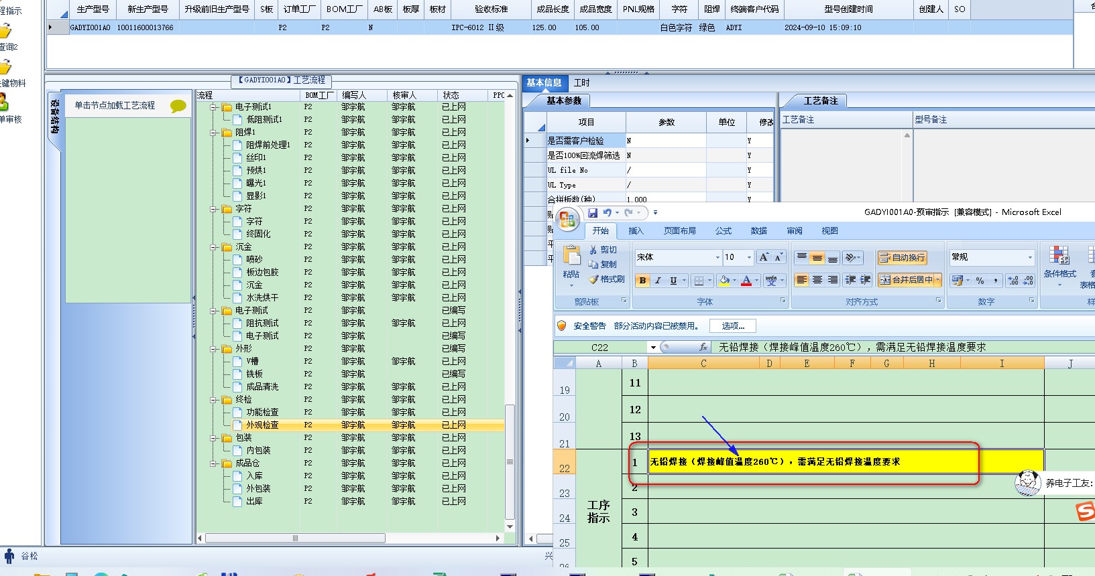This screenshot has width=1095, height=576.
Task: Toggle middle vertical alignment
Action: [x=817, y=258]
